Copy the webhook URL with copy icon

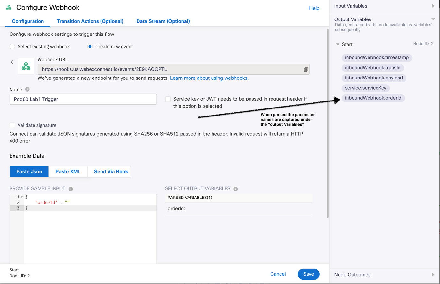pos(306,69)
